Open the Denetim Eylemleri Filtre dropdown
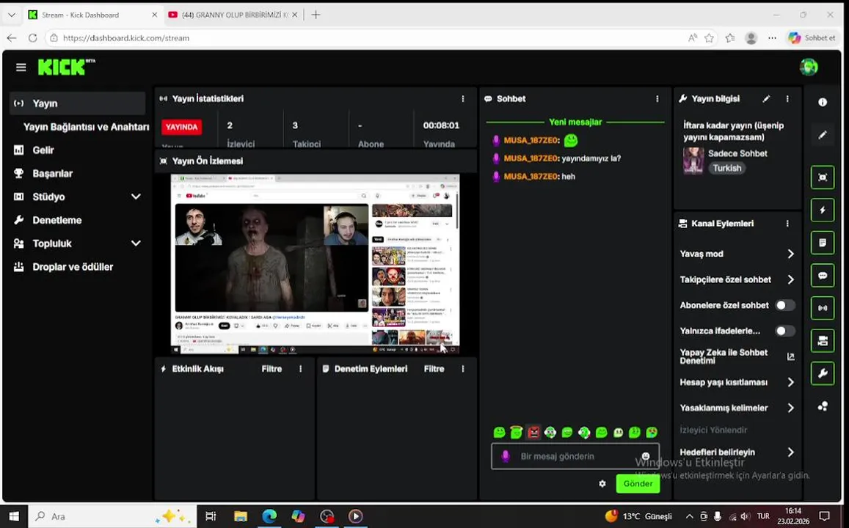The width and height of the screenshot is (849, 528). point(434,368)
